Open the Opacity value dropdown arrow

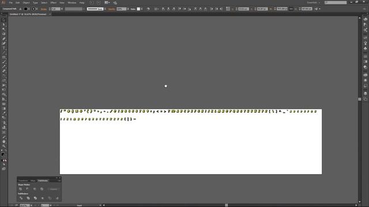[128, 9]
